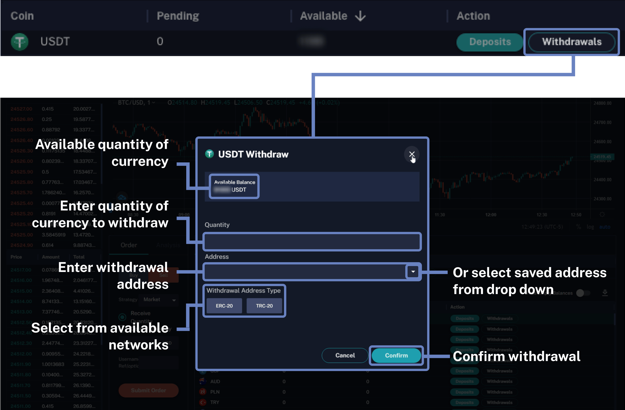Toggle the hide zero Balances switch
This screenshot has height=410, width=625.
(583, 293)
